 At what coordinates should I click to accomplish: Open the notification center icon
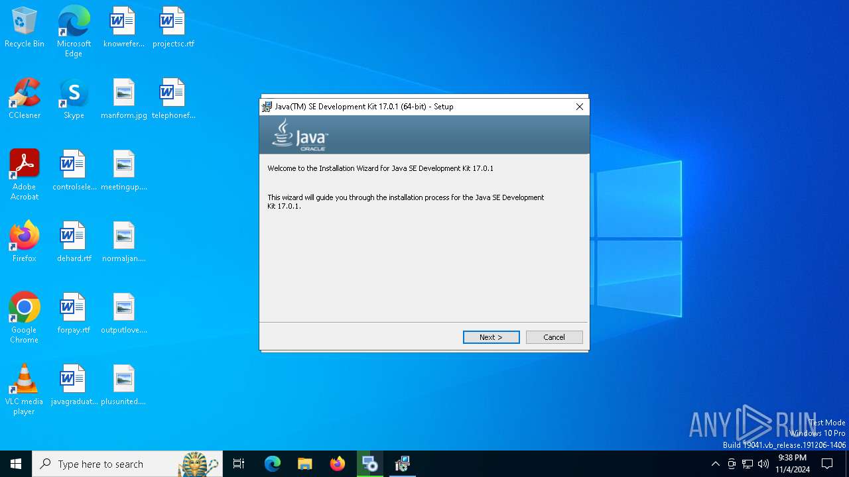pyautogui.click(x=827, y=464)
